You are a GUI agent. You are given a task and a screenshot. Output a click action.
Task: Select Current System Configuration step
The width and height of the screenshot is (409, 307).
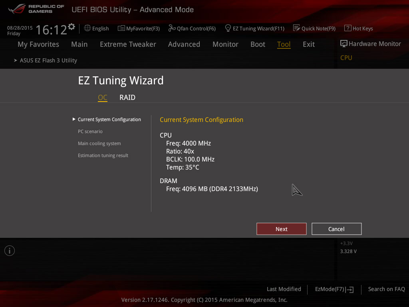point(109,119)
